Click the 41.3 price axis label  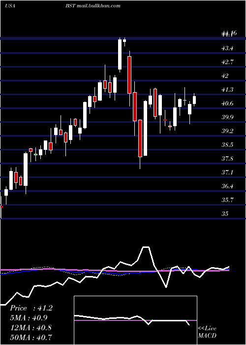[x=227, y=90]
